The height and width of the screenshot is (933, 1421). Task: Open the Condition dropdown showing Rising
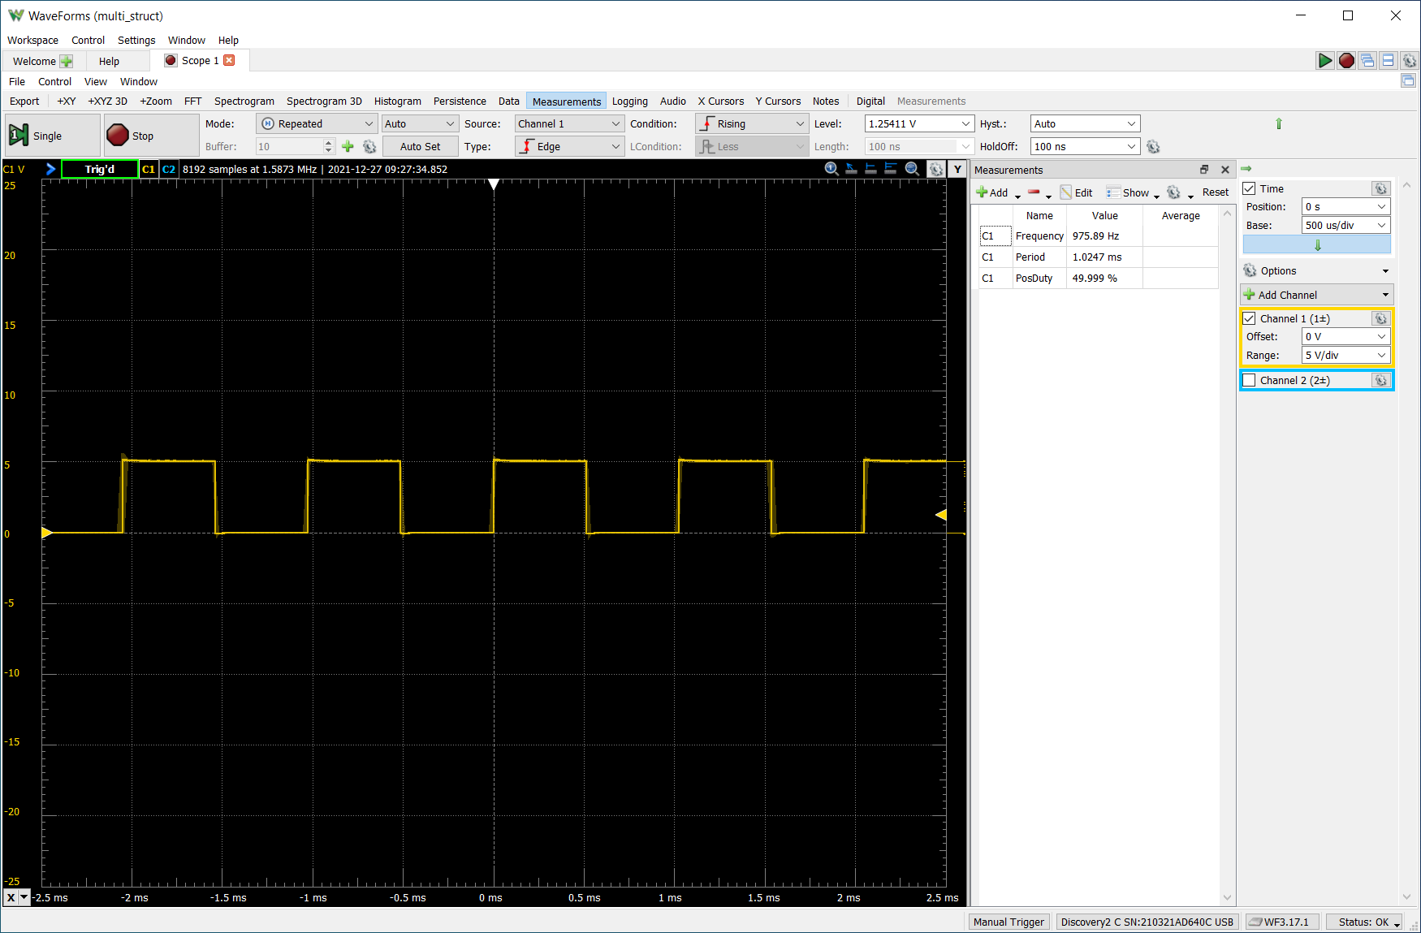click(x=751, y=123)
